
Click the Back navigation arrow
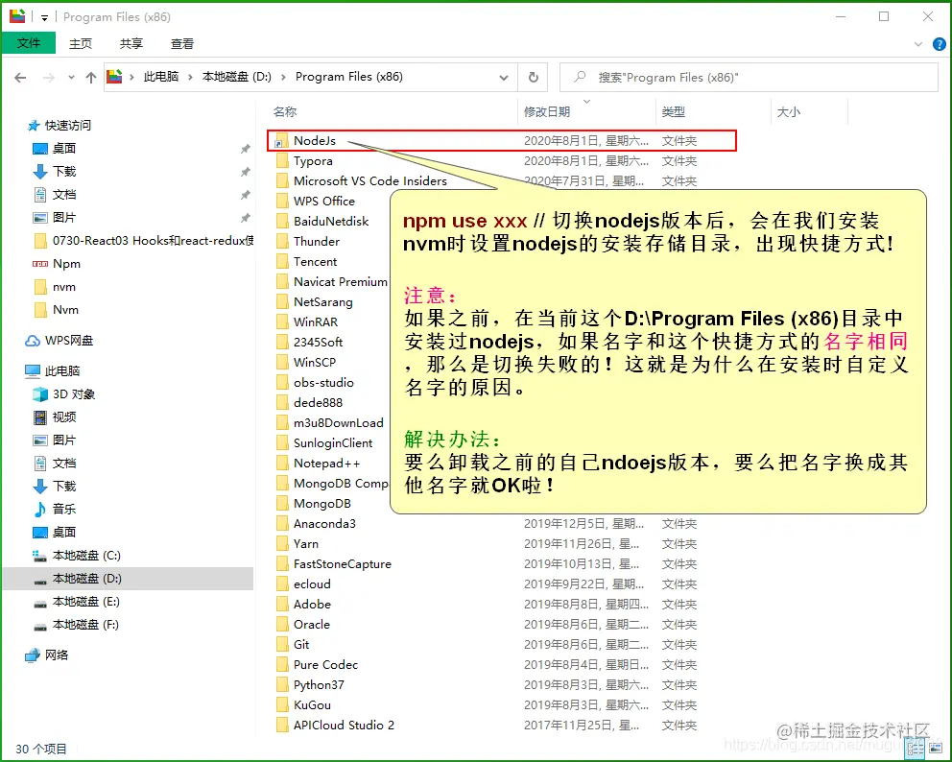tap(20, 78)
